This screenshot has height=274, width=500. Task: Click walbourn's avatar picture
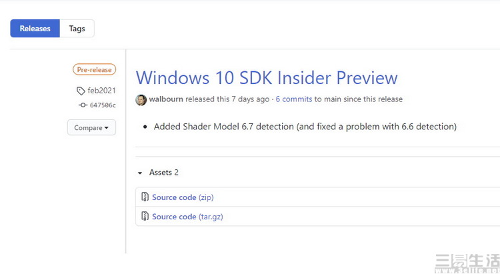(141, 100)
